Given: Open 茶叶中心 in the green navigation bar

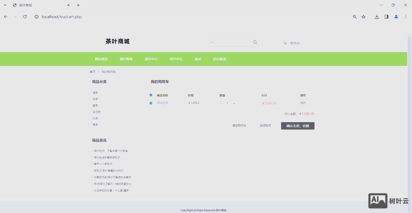Looking at the screenshot, I should point(151,59).
